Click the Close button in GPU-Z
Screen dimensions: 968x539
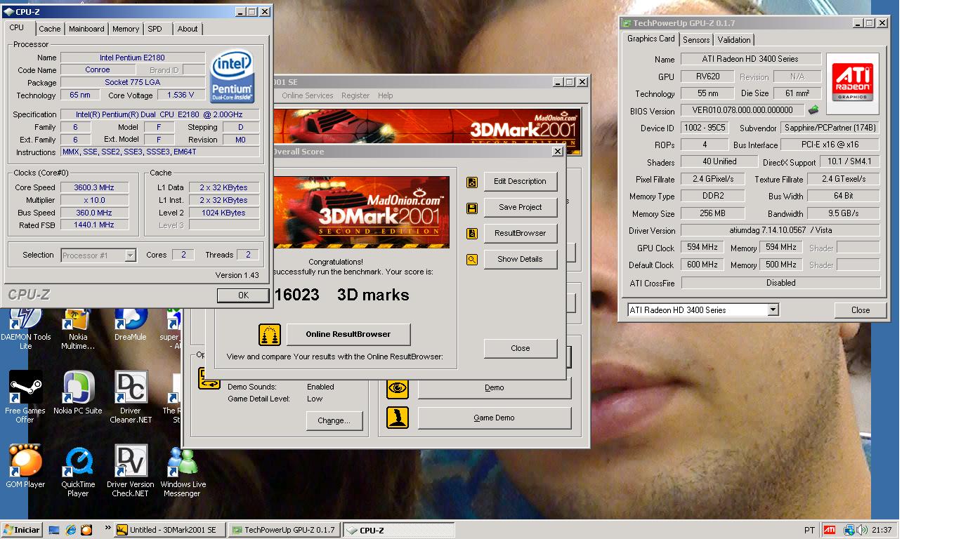pyautogui.click(x=861, y=310)
